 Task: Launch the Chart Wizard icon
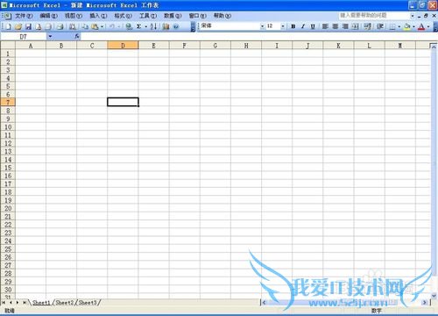[x=166, y=26]
